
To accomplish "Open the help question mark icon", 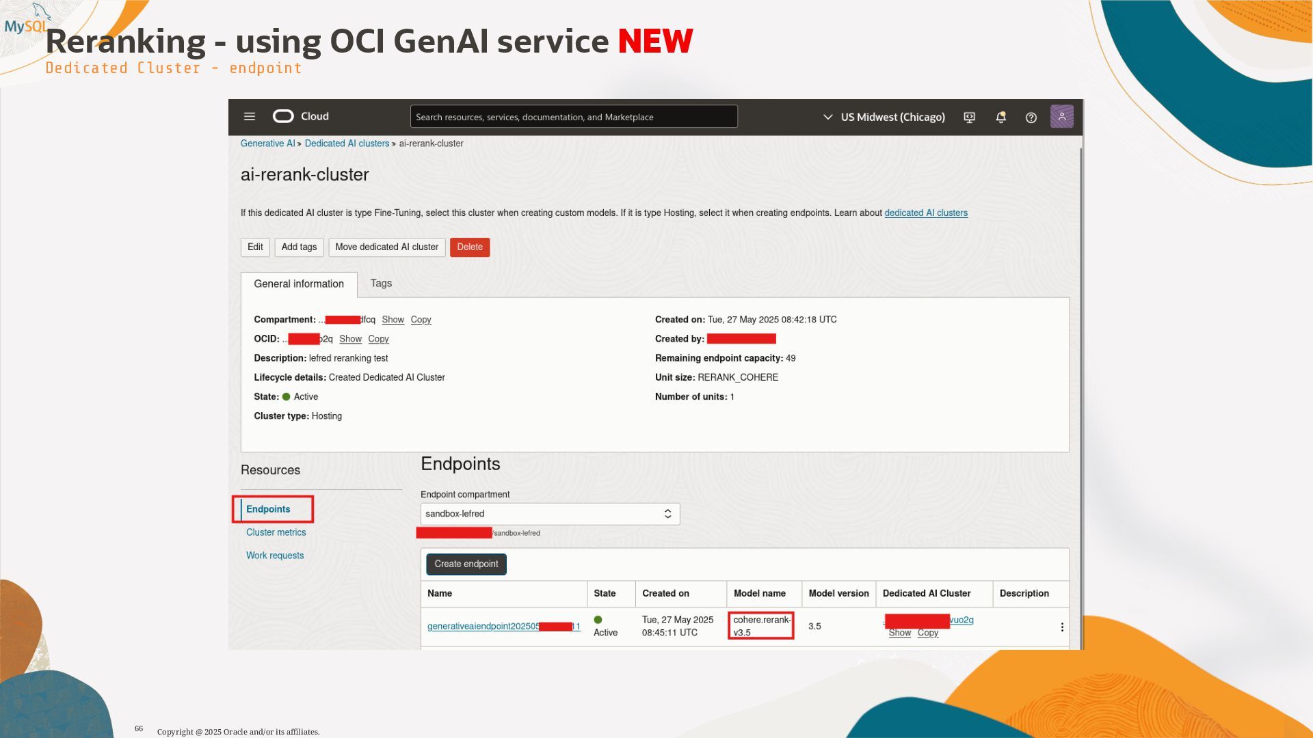I will pyautogui.click(x=1031, y=118).
